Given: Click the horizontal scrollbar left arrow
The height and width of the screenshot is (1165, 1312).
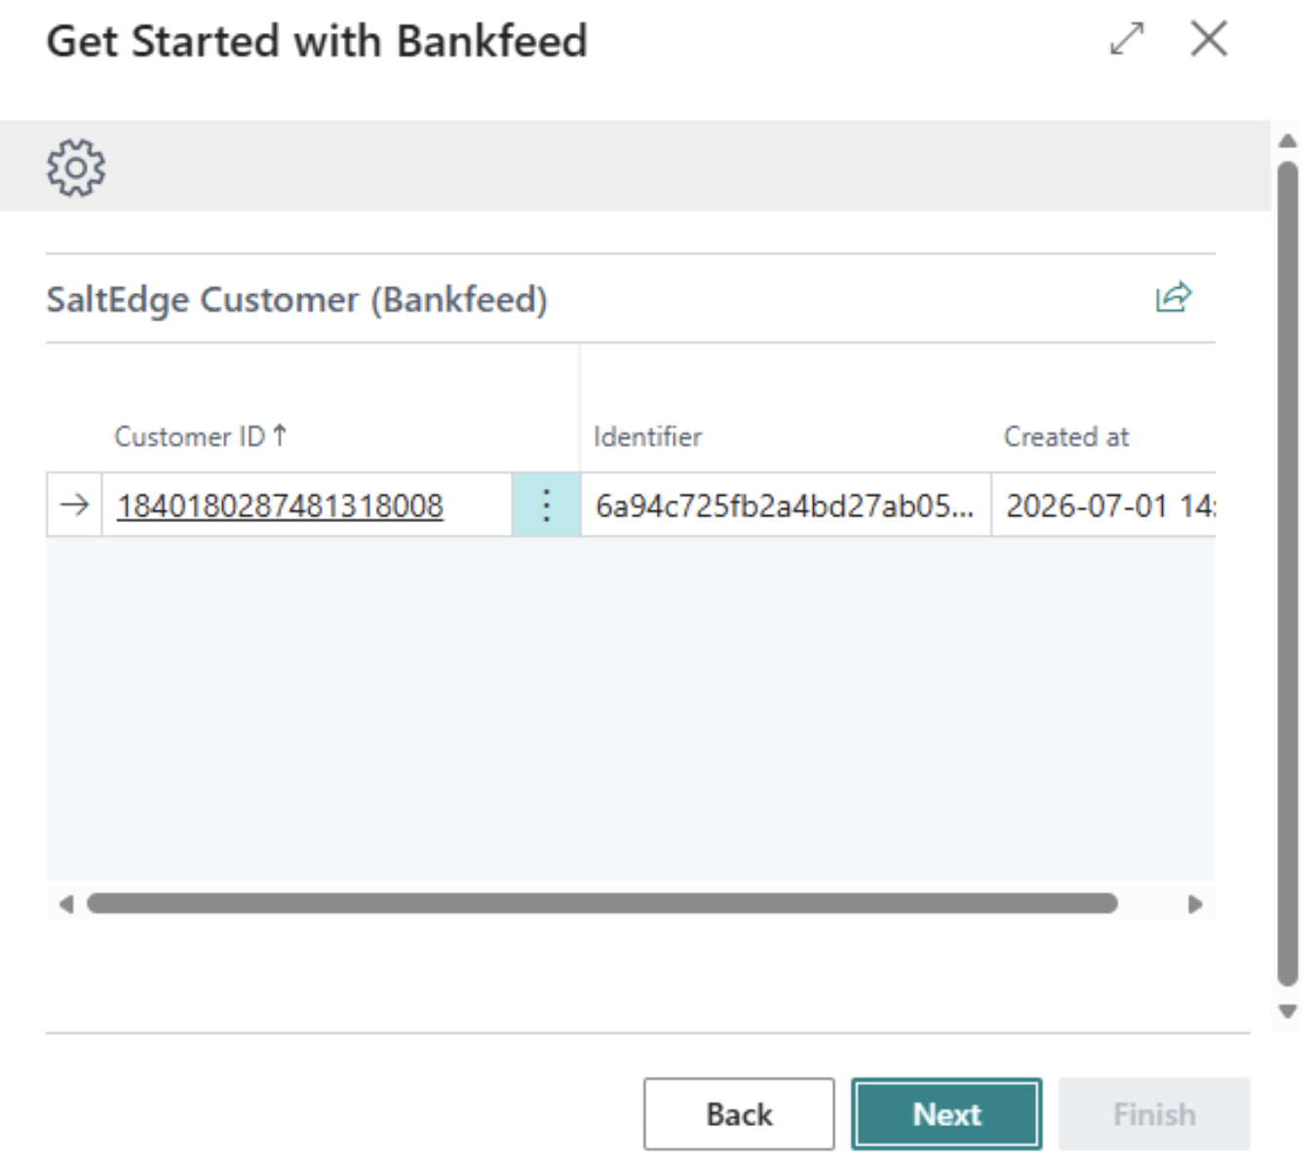Looking at the screenshot, I should (x=66, y=904).
